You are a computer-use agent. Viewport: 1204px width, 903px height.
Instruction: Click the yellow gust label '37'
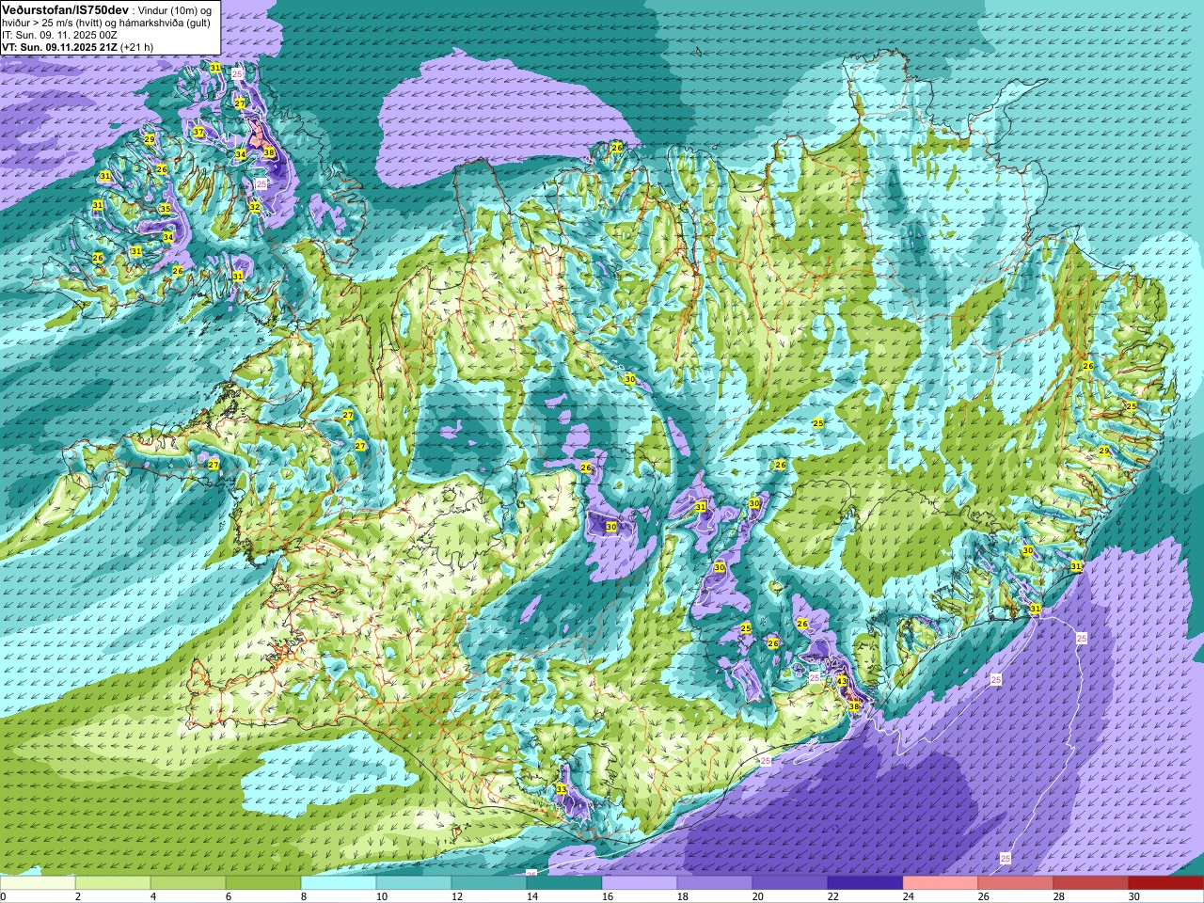[198, 133]
